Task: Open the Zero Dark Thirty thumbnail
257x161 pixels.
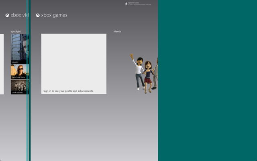Action: click(20, 72)
